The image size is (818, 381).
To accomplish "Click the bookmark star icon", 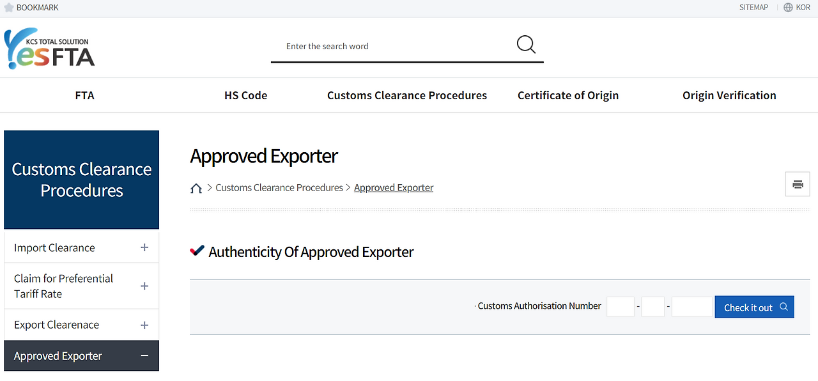I will pyautogui.click(x=9, y=8).
